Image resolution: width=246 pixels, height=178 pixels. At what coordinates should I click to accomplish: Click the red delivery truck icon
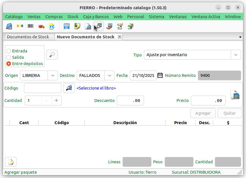(41, 26)
